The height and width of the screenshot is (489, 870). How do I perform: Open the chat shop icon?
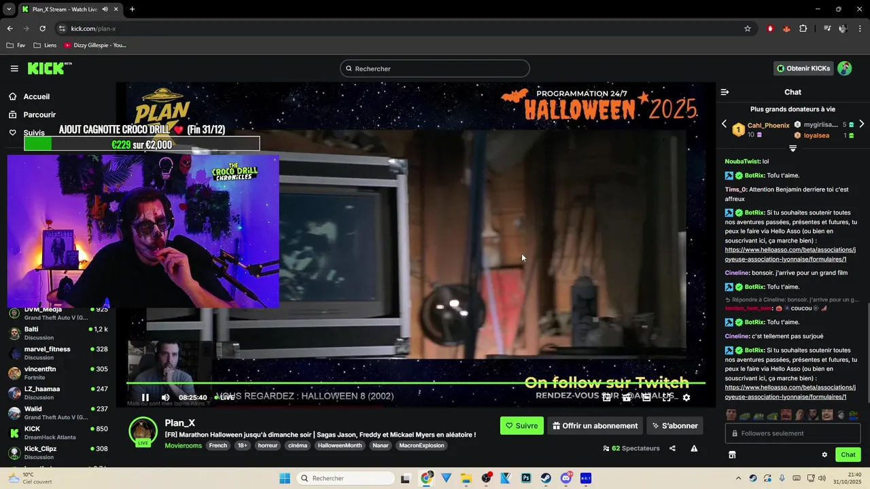[x=732, y=454]
